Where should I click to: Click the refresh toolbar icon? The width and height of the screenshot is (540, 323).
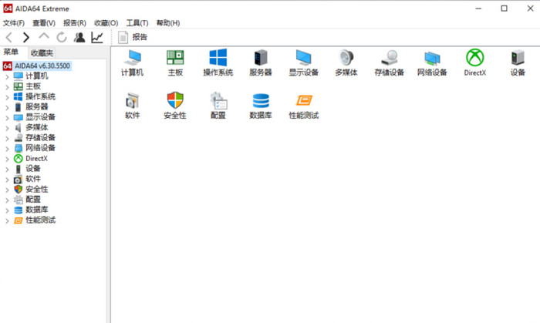[62, 37]
